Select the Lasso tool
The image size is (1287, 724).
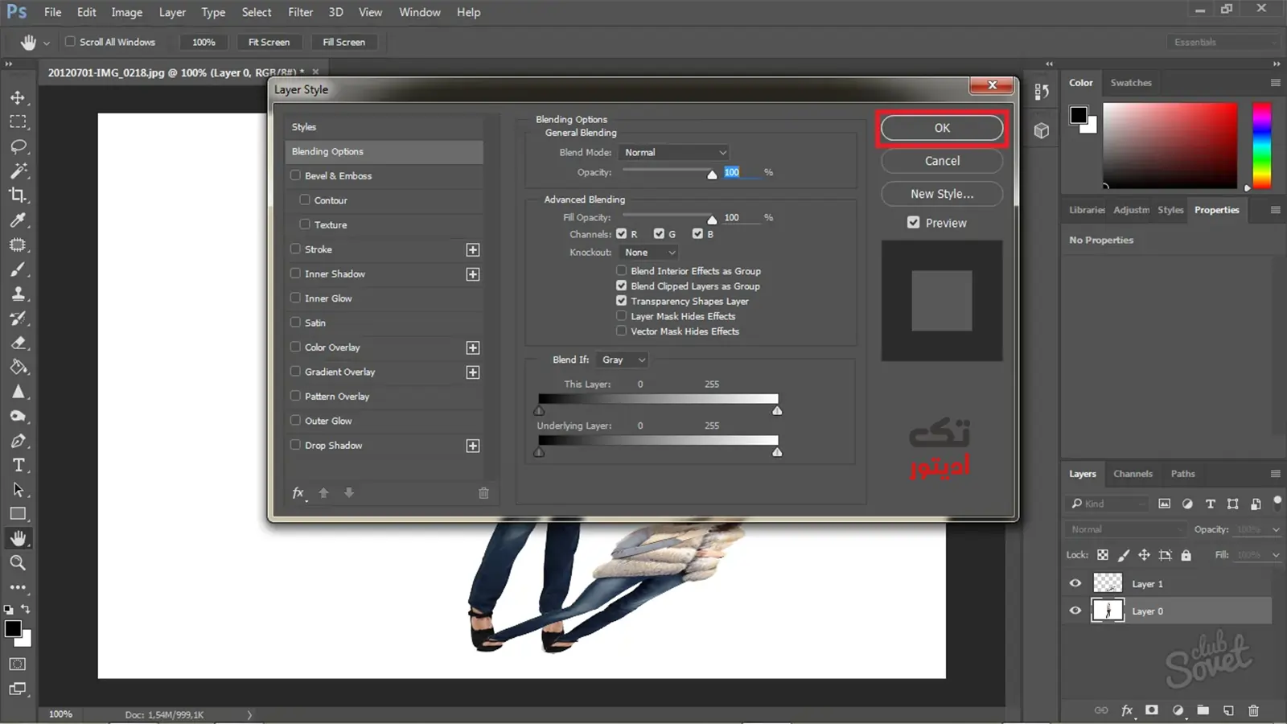pyautogui.click(x=18, y=146)
